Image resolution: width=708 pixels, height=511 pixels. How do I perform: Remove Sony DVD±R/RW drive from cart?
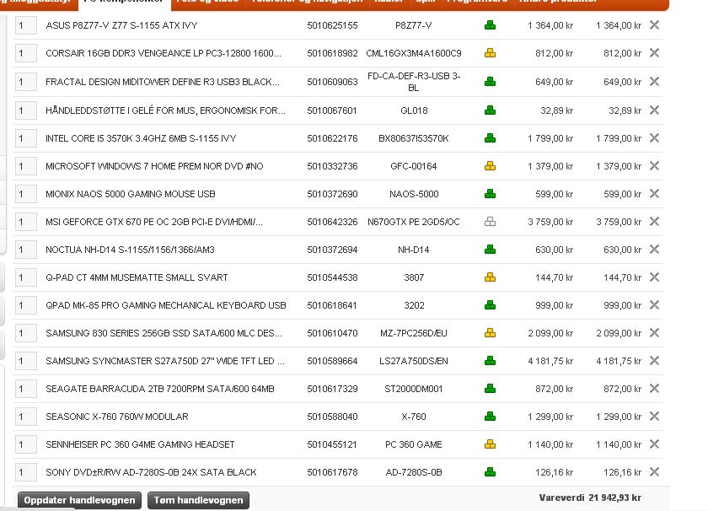tap(654, 471)
